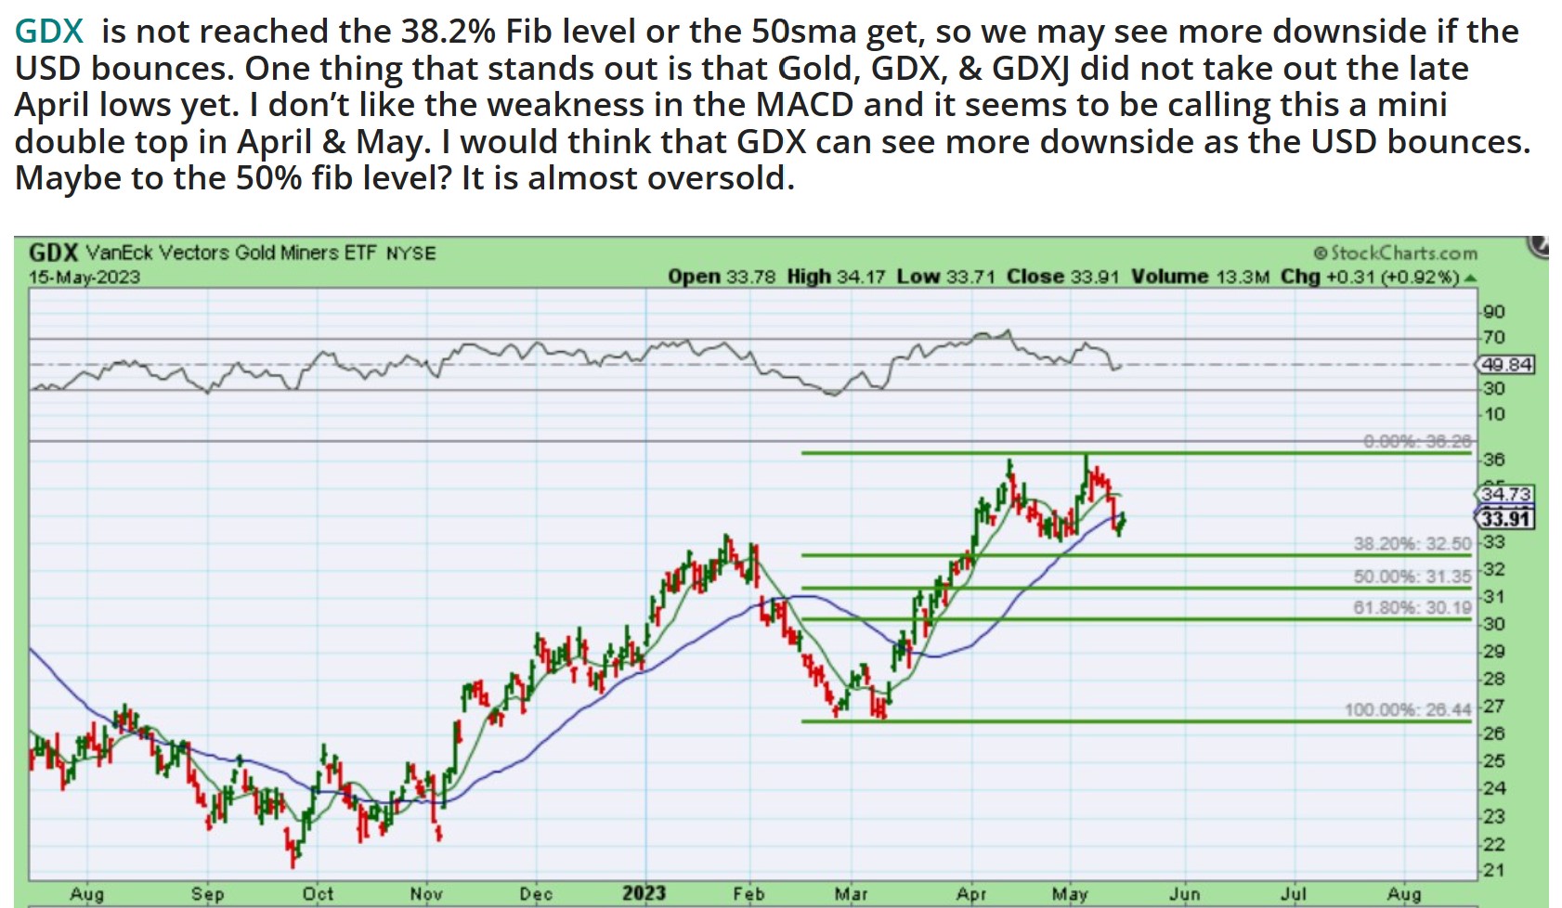Click the Dec label on the time axis
This screenshot has height=908, width=1562.
pos(536,894)
